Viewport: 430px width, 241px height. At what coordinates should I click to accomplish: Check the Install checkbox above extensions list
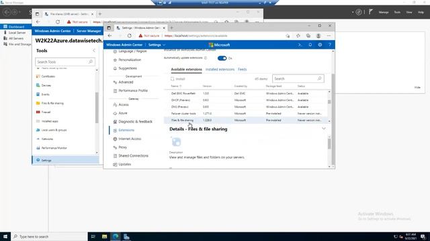tap(172, 79)
